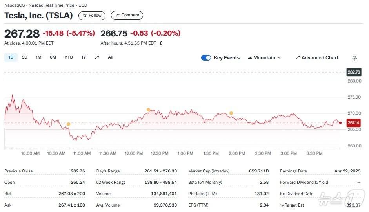
Task: Show the YTD chart range
Action: click(69, 57)
